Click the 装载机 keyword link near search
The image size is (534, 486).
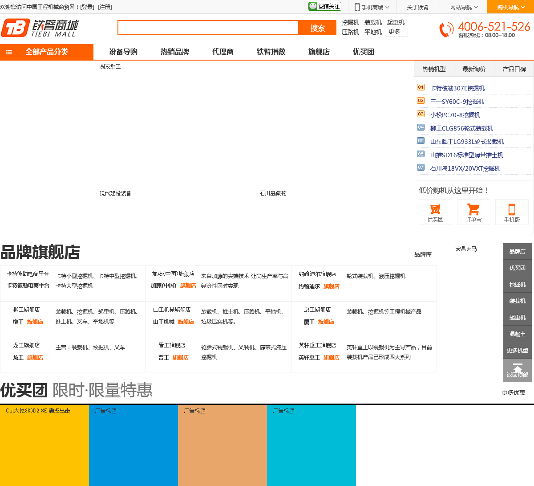click(x=373, y=22)
